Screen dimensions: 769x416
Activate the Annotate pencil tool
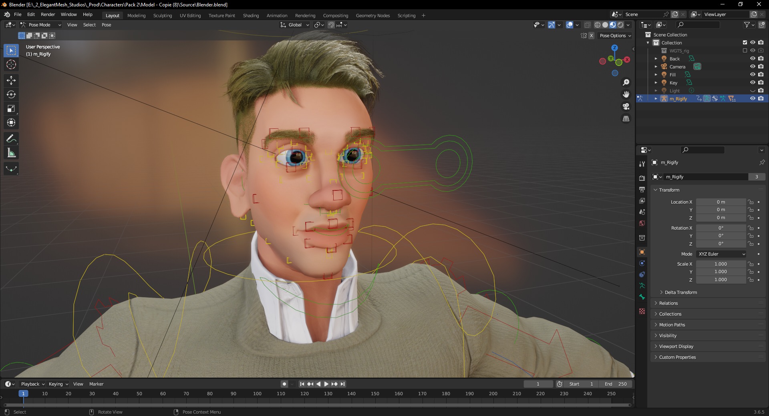[x=11, y=139]
